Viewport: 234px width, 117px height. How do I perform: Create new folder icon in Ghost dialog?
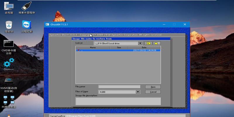pos(157,43)
